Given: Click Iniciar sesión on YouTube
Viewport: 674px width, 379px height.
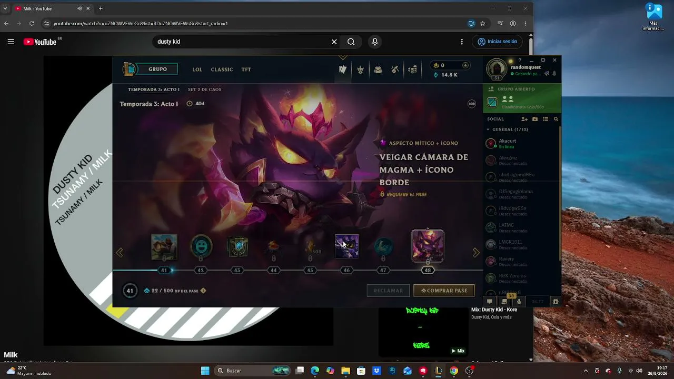Looking at the screenshot, I should pos(498,42).
